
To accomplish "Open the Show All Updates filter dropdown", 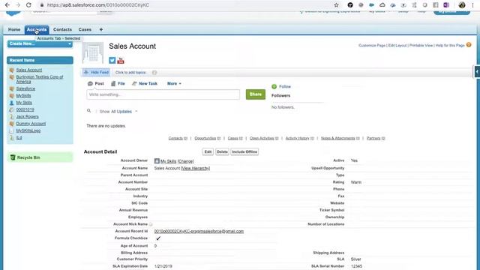I will click(118, 112).
